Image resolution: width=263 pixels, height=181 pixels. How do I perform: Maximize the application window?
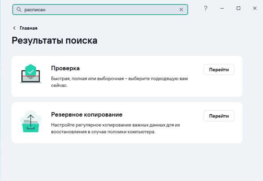point(238,8)
